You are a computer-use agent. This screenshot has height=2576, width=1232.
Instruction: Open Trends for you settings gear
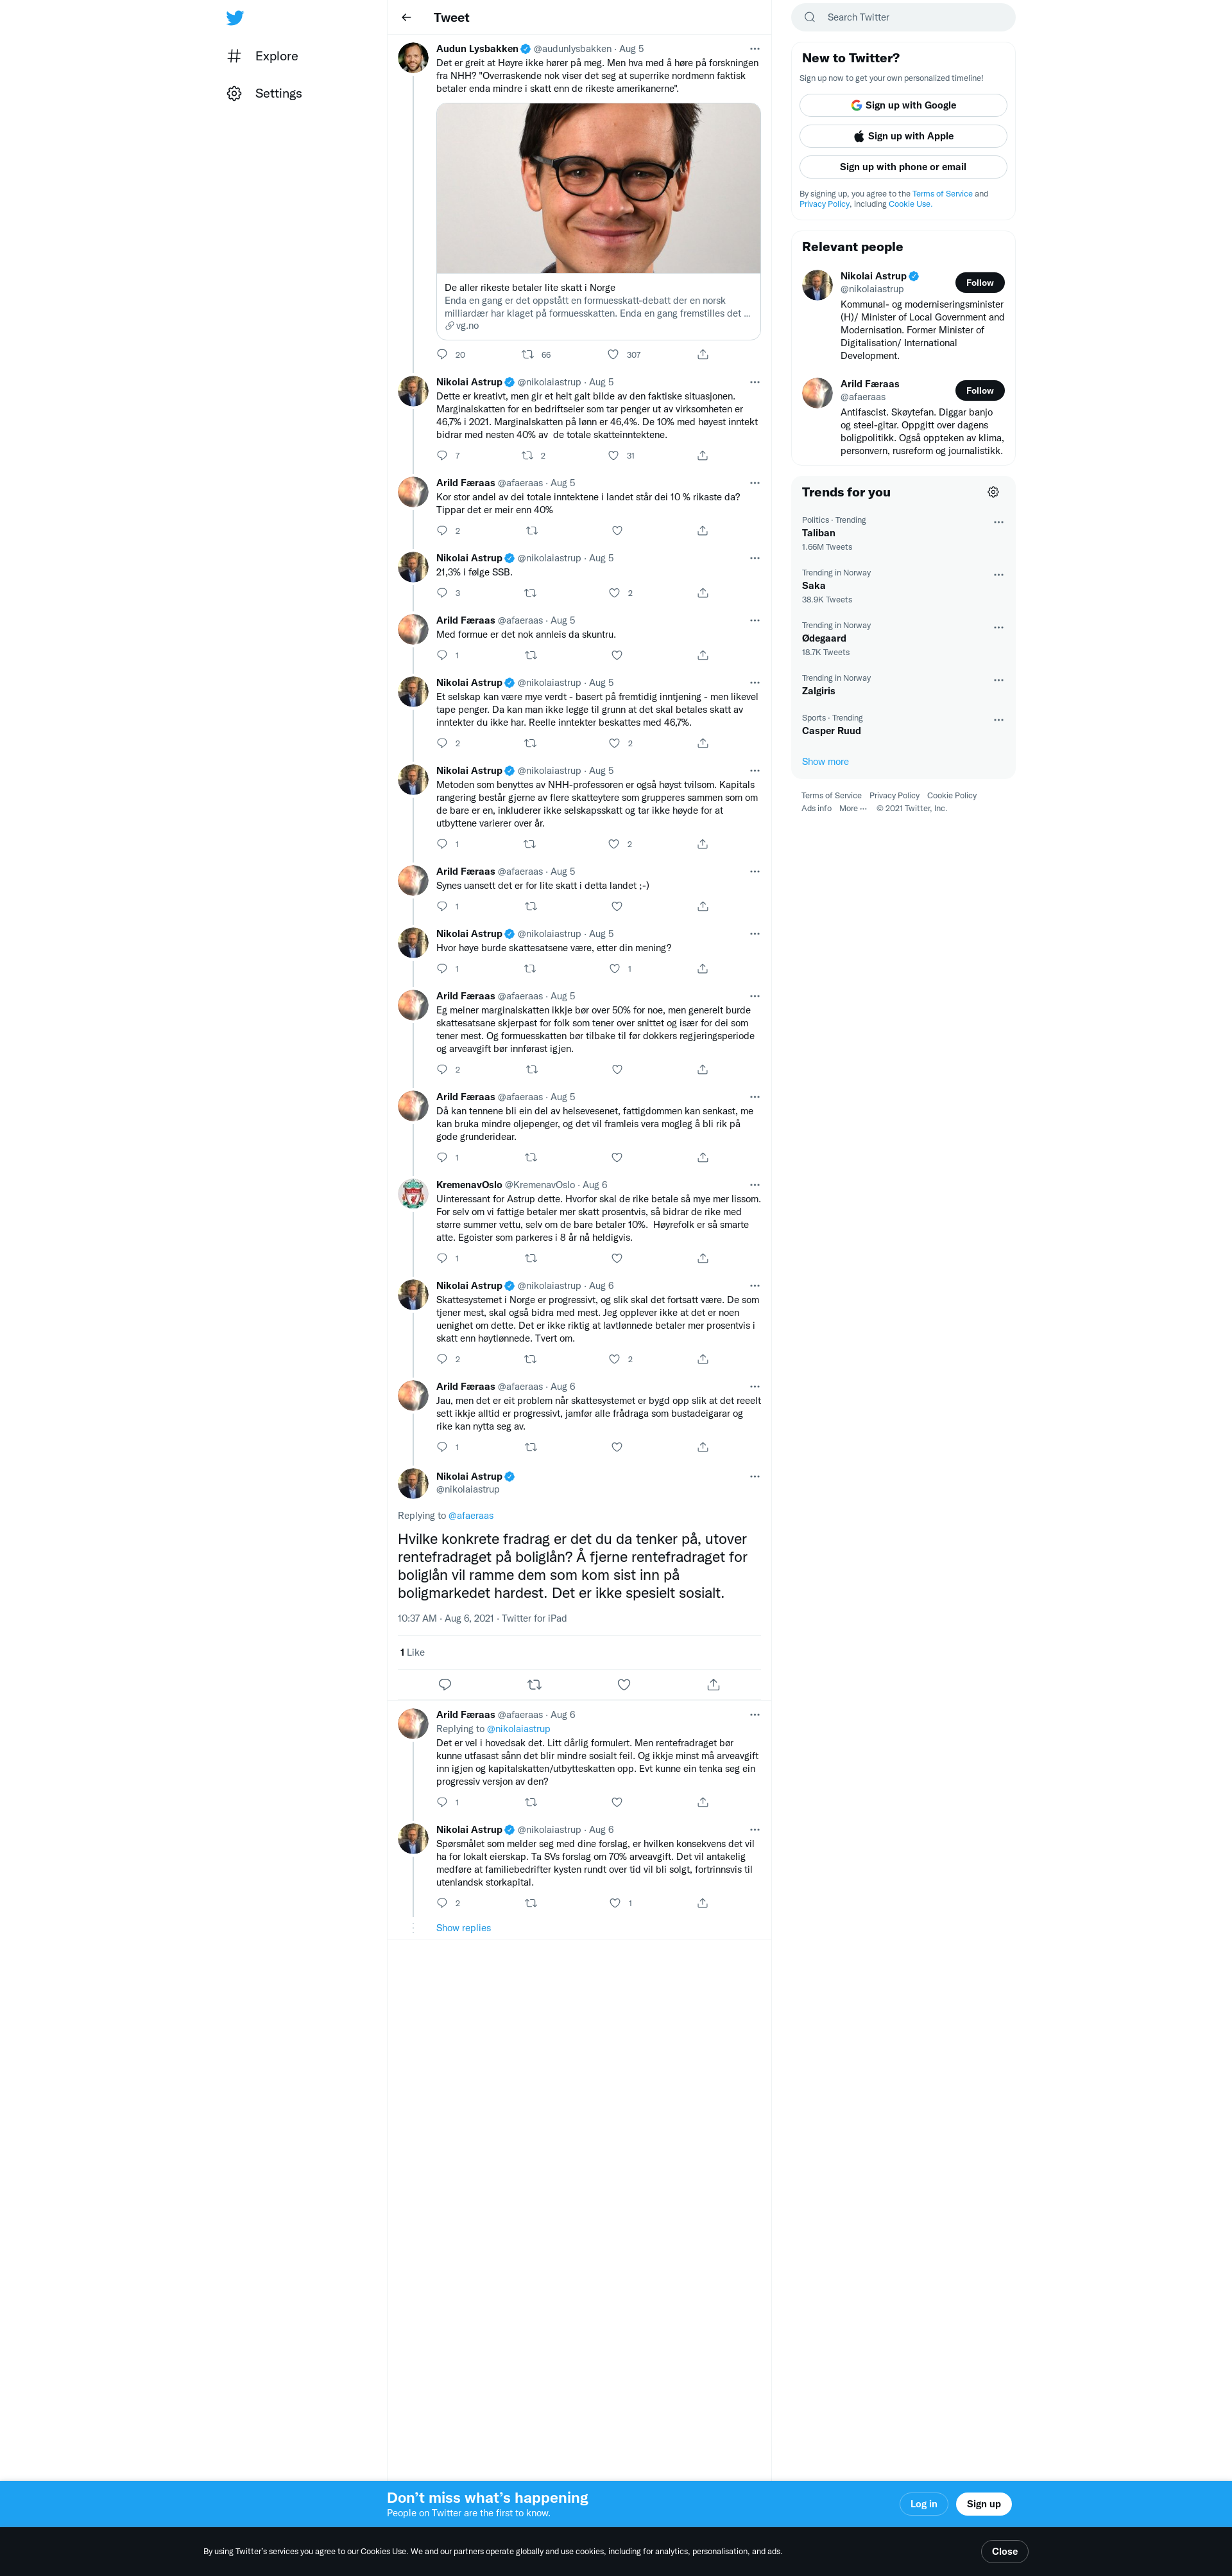click(993, 492)
